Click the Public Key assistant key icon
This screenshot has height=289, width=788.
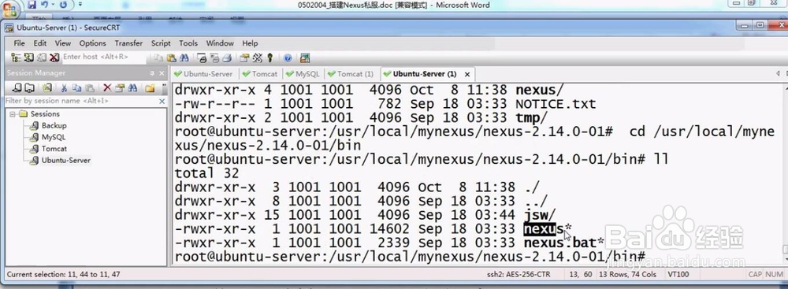click(x=269, y=57)
